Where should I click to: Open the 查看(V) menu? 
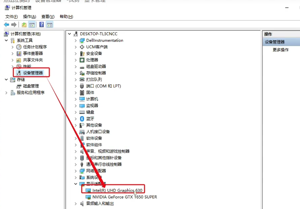48,17
